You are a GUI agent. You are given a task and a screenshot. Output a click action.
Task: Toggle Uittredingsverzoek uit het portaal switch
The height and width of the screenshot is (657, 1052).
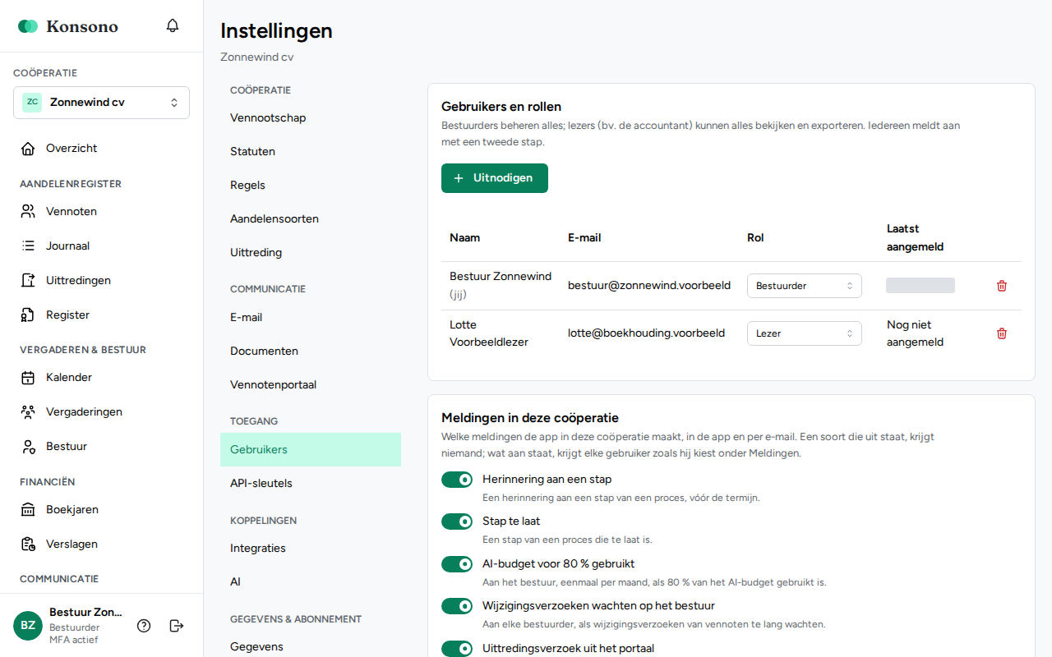pyautogui.click(x=457, y=649)
